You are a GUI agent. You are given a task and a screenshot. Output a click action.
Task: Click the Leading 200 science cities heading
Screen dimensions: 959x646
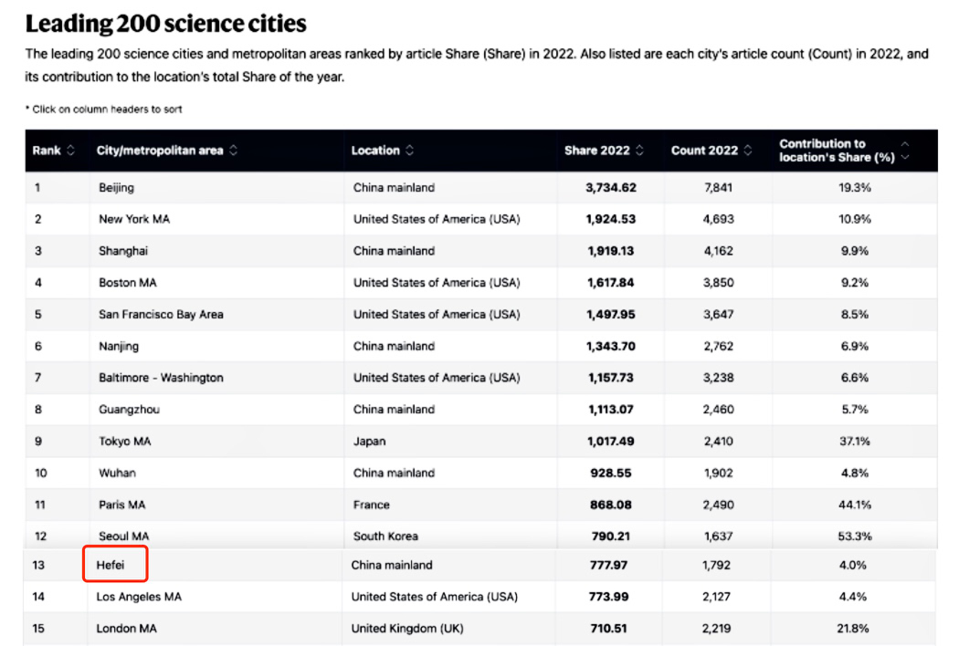[165, 23]
